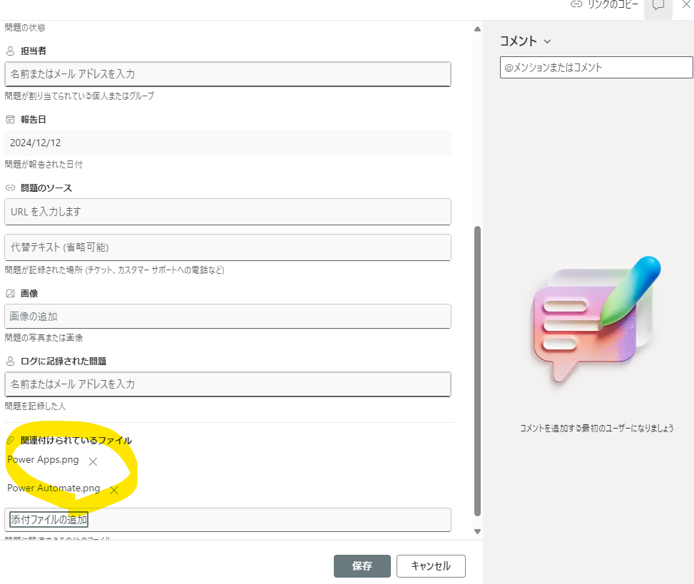The width and height of the screenshot is (694, 584).
Task: Click 添付ファイルの追加 to add attachment
Action: tap(49, 519)
